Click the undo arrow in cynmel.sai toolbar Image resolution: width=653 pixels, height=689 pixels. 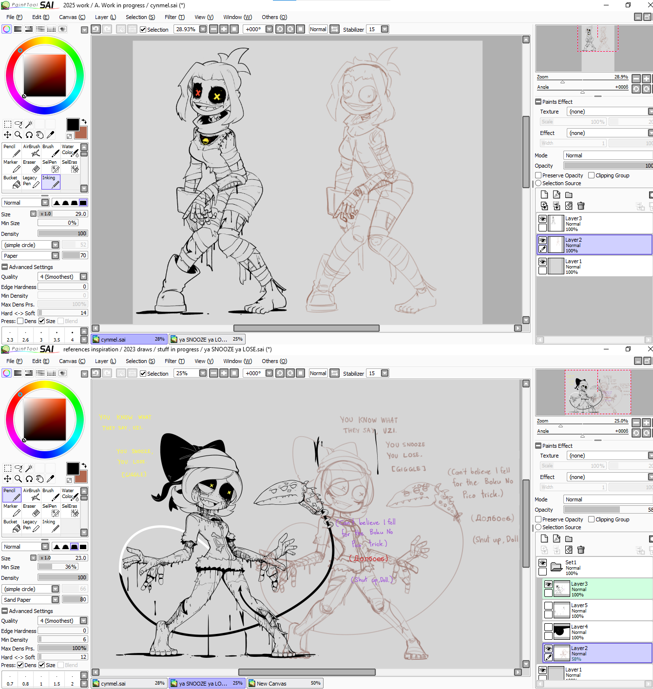click(x=96, y=29)
